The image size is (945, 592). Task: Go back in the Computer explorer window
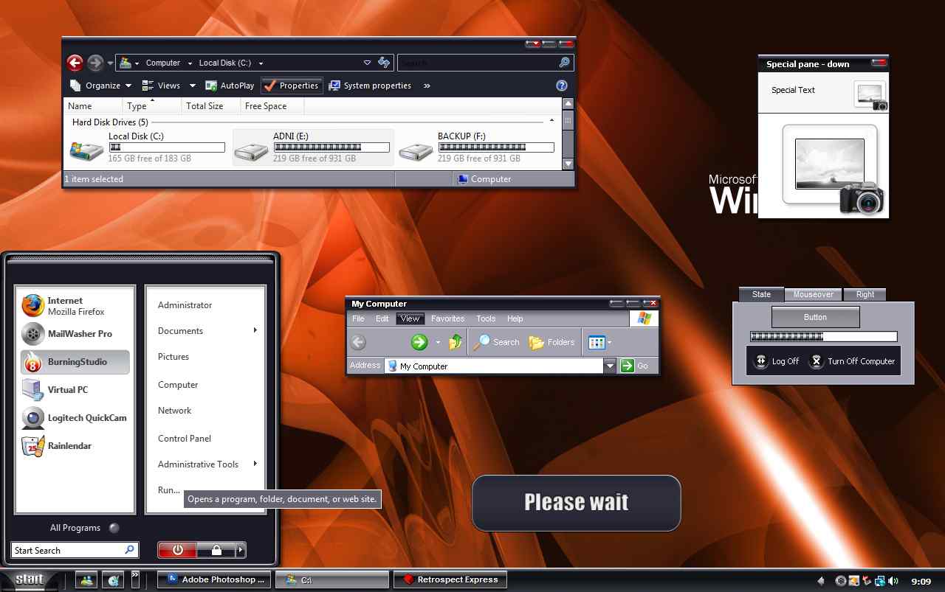(x=75, y=63)
